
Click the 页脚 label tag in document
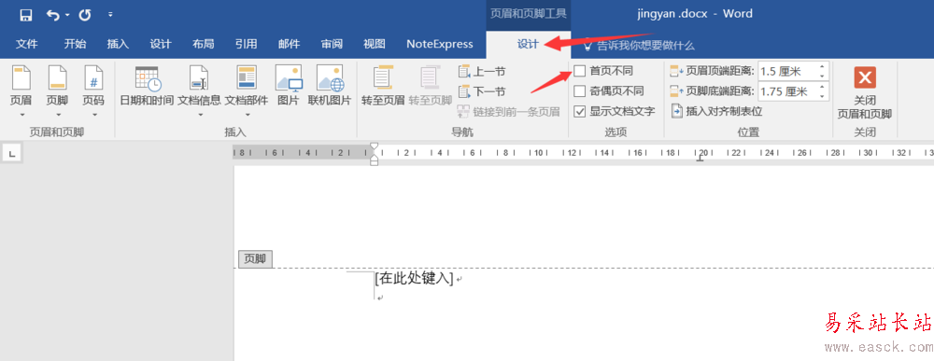click(x=256, y=259)
